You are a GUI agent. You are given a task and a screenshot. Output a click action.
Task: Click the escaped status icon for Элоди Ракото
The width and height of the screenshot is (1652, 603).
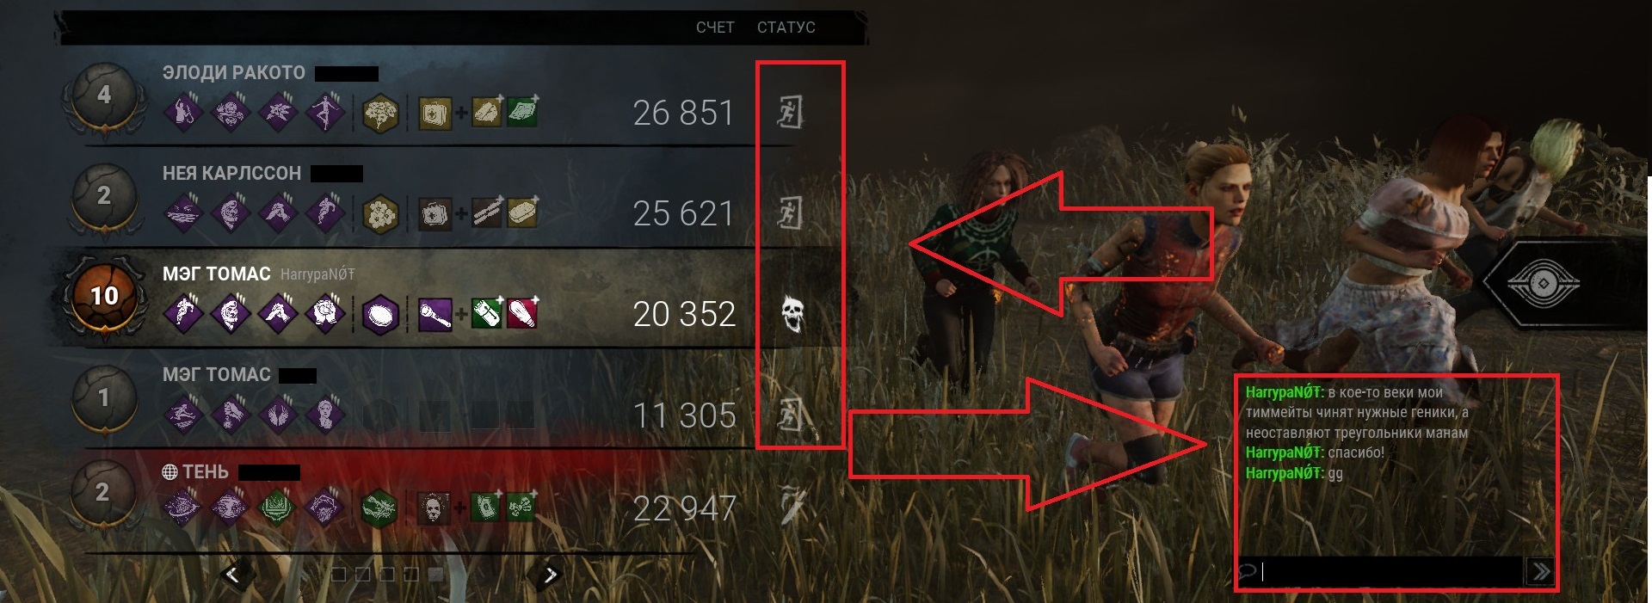coord(790,112)
